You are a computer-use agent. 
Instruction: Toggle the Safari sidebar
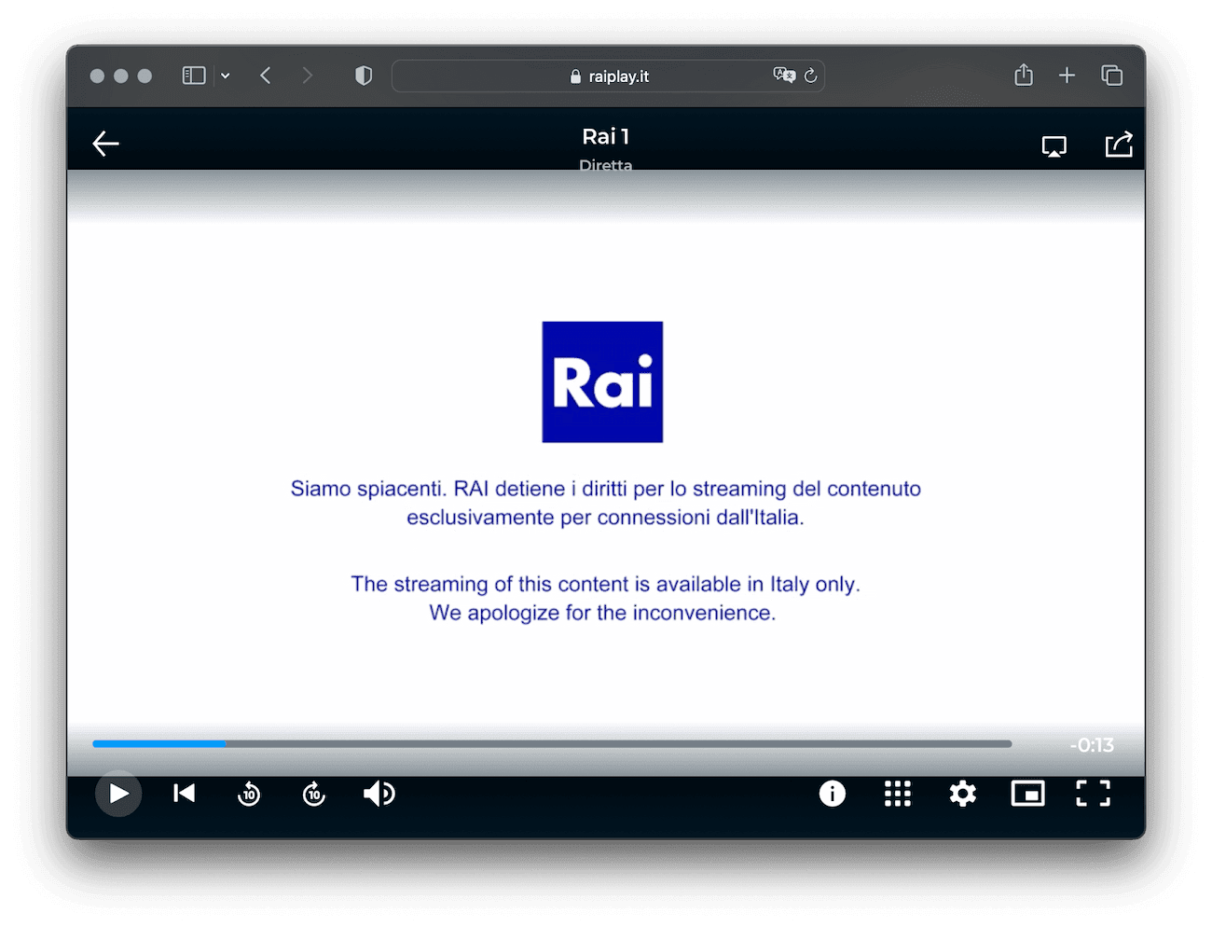194,76
